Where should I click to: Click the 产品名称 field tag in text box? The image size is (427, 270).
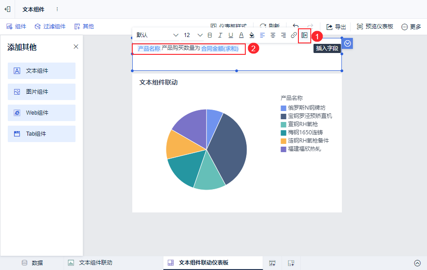[149, 49]
